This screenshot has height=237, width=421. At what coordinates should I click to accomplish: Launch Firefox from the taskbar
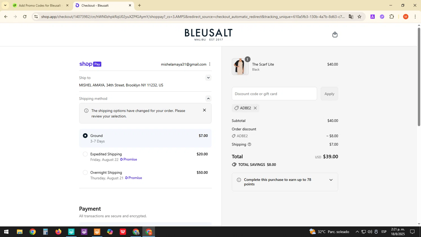(58, 232)
